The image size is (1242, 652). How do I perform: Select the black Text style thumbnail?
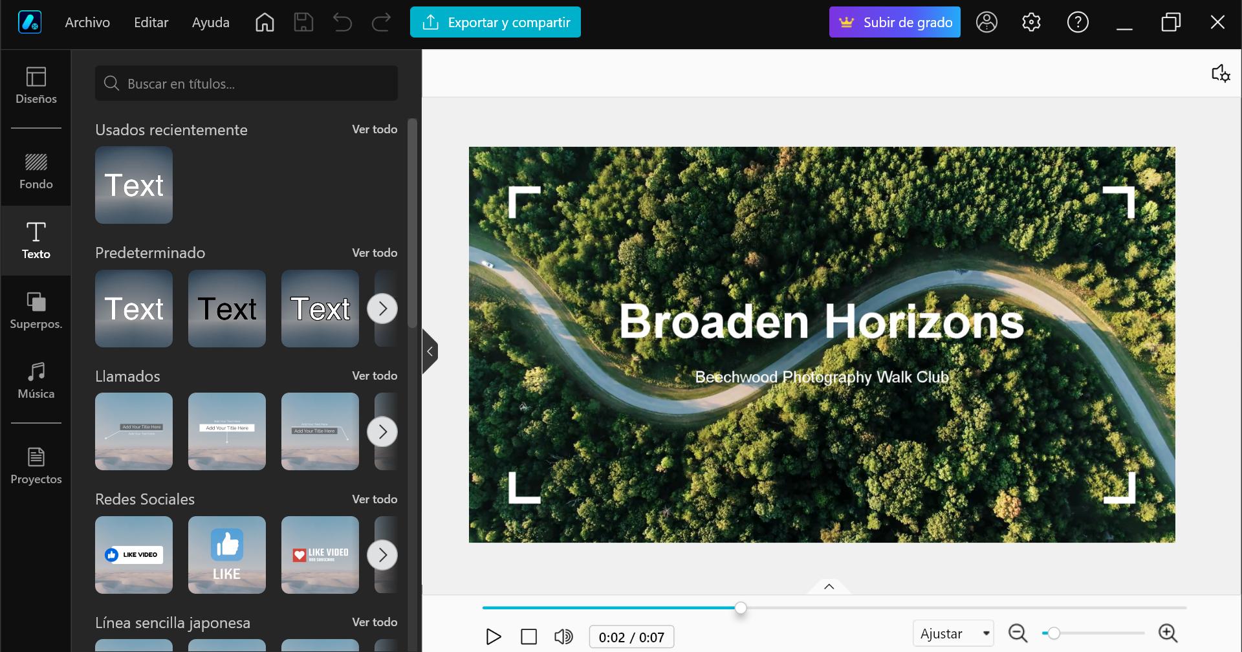point(227,309)
